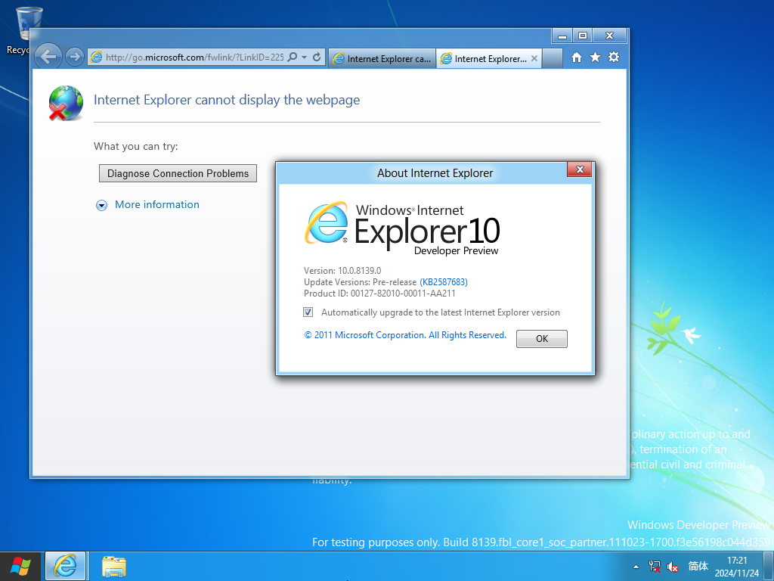
Task: Click the browser Forward arrow button
Action: click(x=75, y=57)
